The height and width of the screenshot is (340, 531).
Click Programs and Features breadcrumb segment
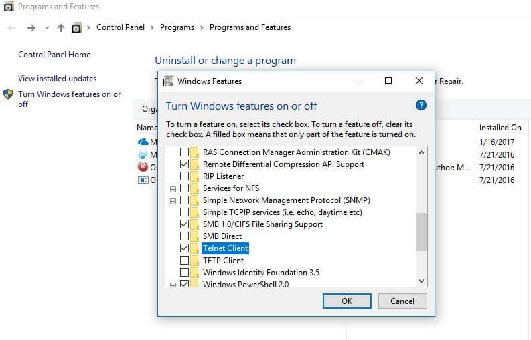[250, 27]
